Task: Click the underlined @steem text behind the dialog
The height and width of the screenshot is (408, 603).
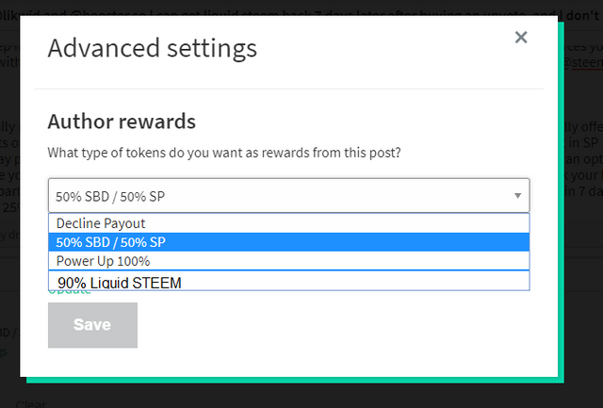Action: pos(583,63)
